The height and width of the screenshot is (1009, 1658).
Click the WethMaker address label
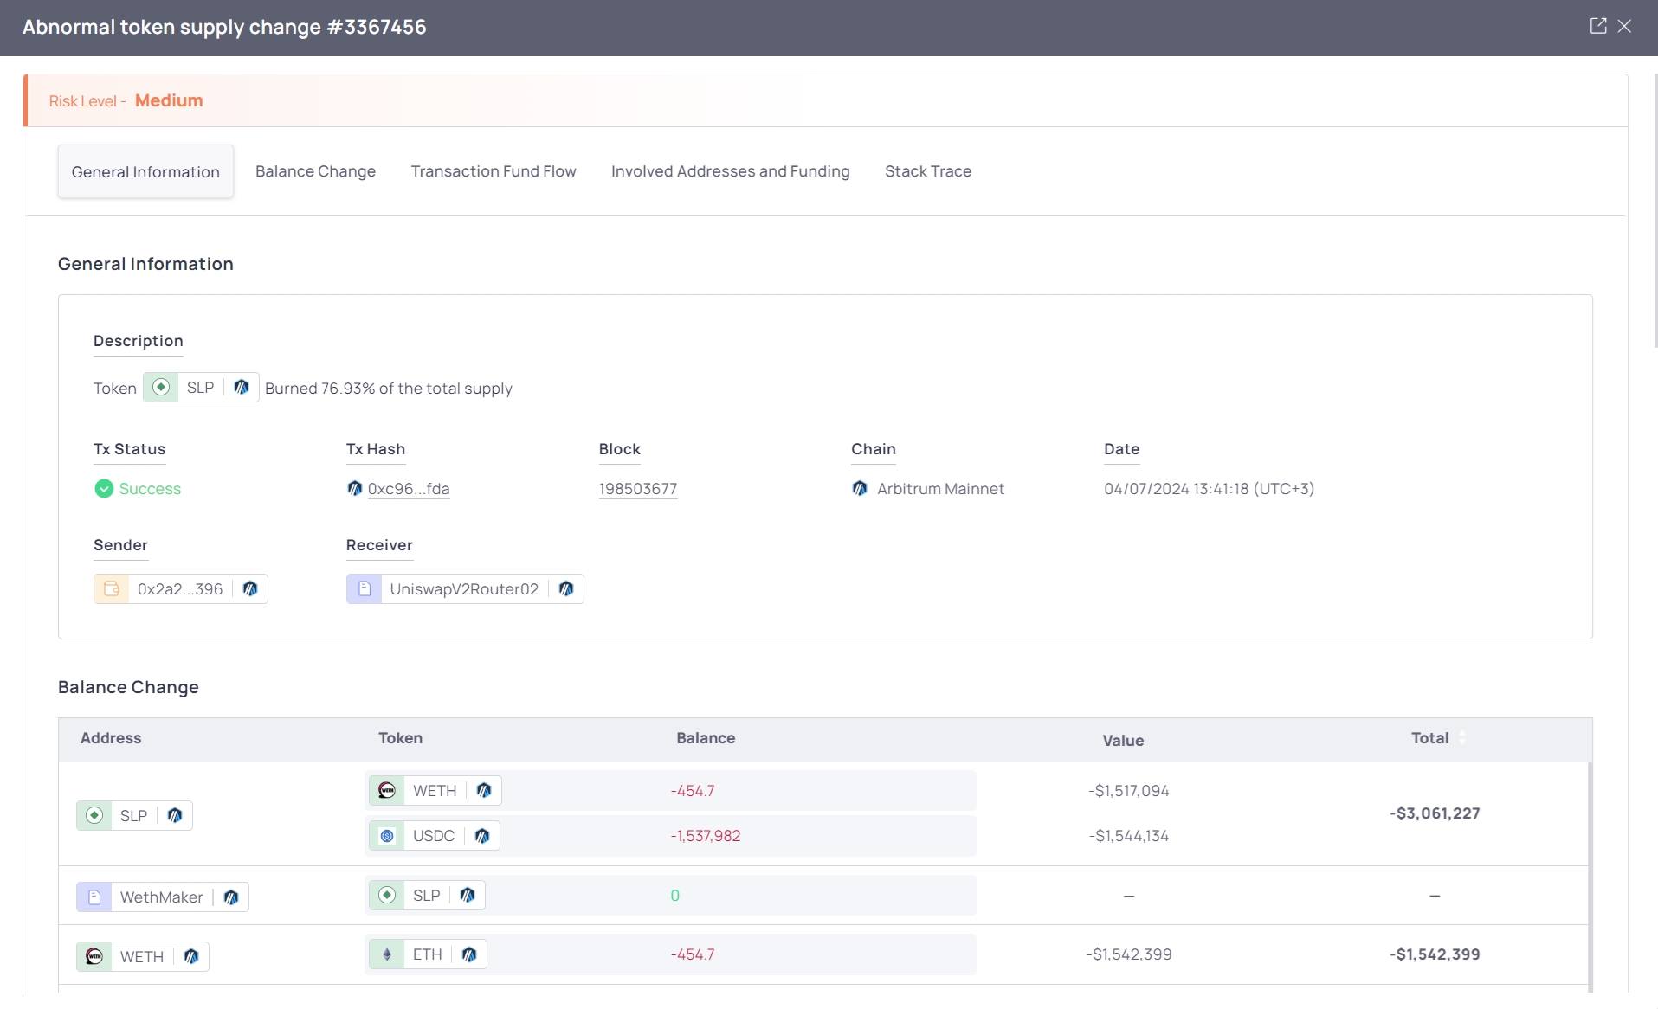pyautogui.click(x=161, y=897)
